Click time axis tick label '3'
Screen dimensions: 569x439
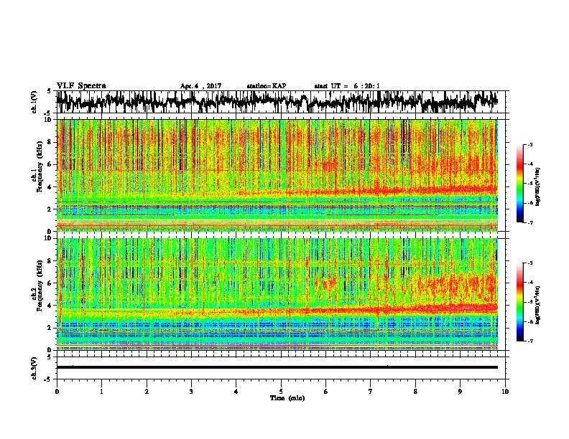click(191, 392)
